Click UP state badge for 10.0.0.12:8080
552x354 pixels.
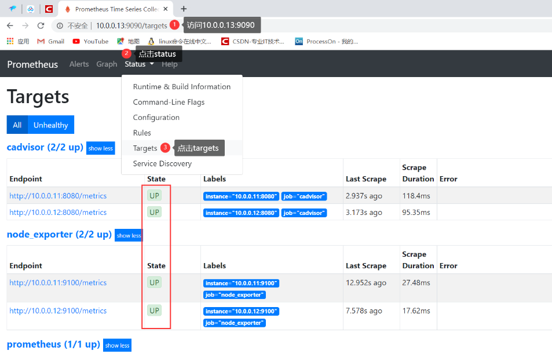coord(155,212)
